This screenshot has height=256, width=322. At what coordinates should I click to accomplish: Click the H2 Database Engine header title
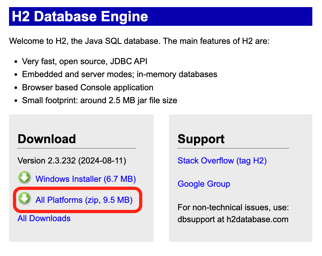point(80,16)
